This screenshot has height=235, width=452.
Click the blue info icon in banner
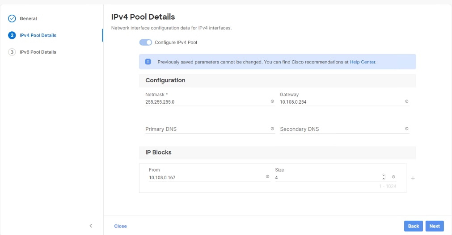pos(148,62)
